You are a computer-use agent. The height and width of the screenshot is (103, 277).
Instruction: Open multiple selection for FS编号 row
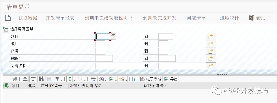[x=211, y=58]
